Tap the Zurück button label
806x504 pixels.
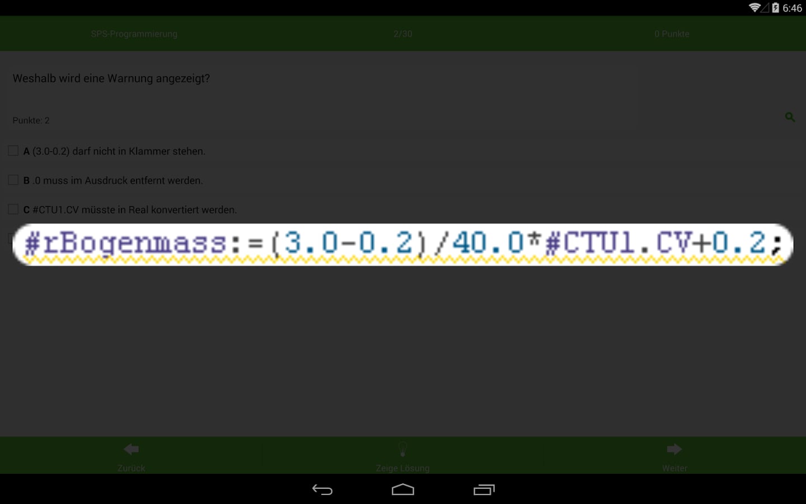tap(132, 468)
